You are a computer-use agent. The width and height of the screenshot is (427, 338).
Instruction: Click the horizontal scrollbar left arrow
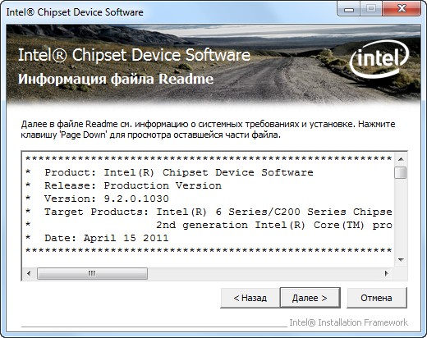pyautogui.click(x=29, y=273)
